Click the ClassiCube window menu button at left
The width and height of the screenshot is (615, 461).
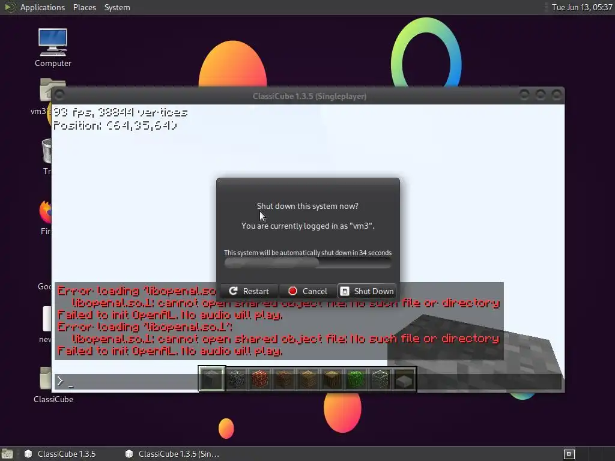[x=59, y=95]
